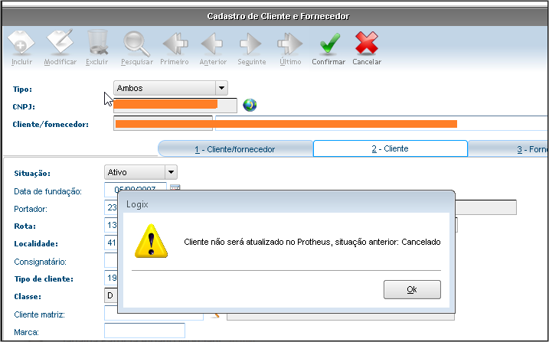Open Pesquisar magnifier tool

[136, 44]
